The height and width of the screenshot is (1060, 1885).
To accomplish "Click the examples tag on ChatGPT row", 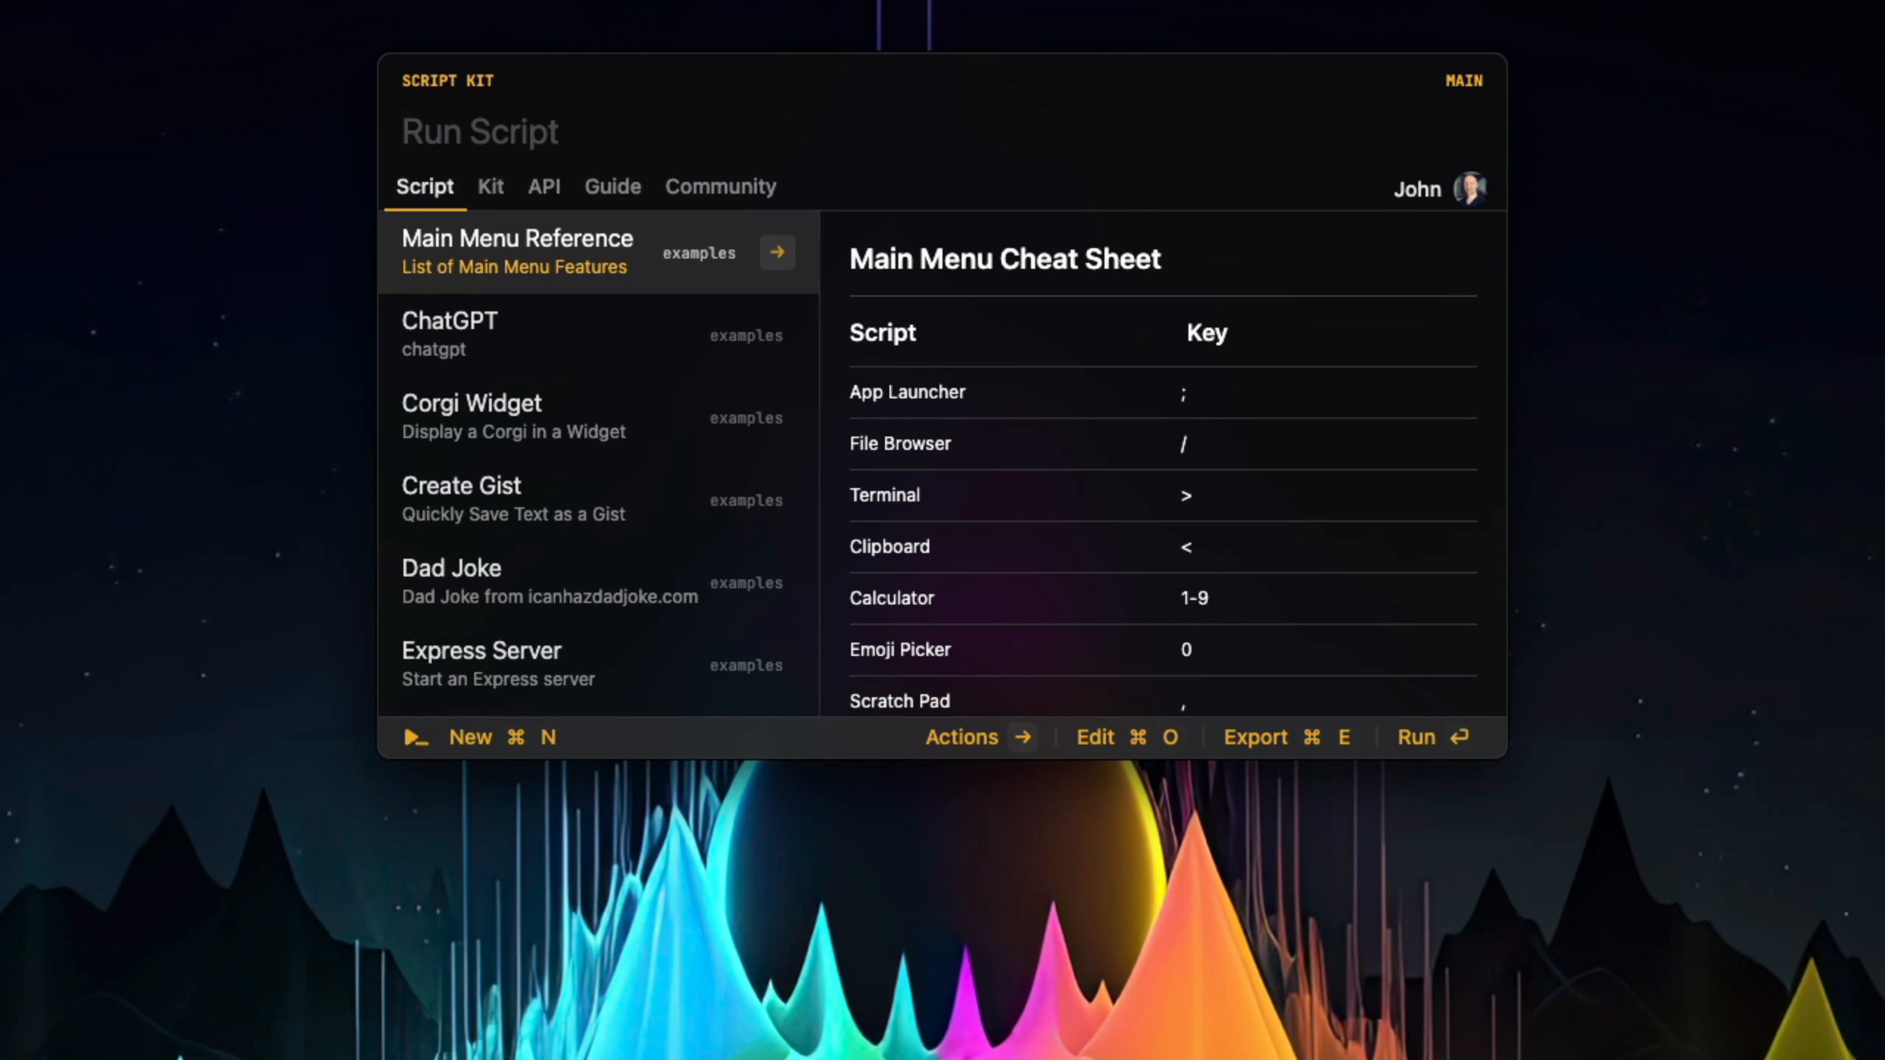I will 746,336.
